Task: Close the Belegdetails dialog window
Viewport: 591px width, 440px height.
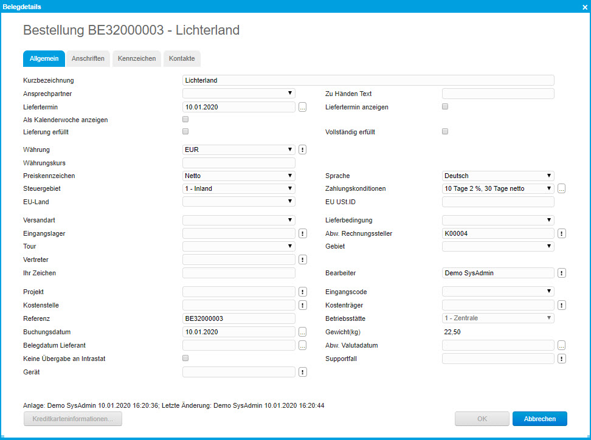Action: pyautogui.click(x=584, y=6)
